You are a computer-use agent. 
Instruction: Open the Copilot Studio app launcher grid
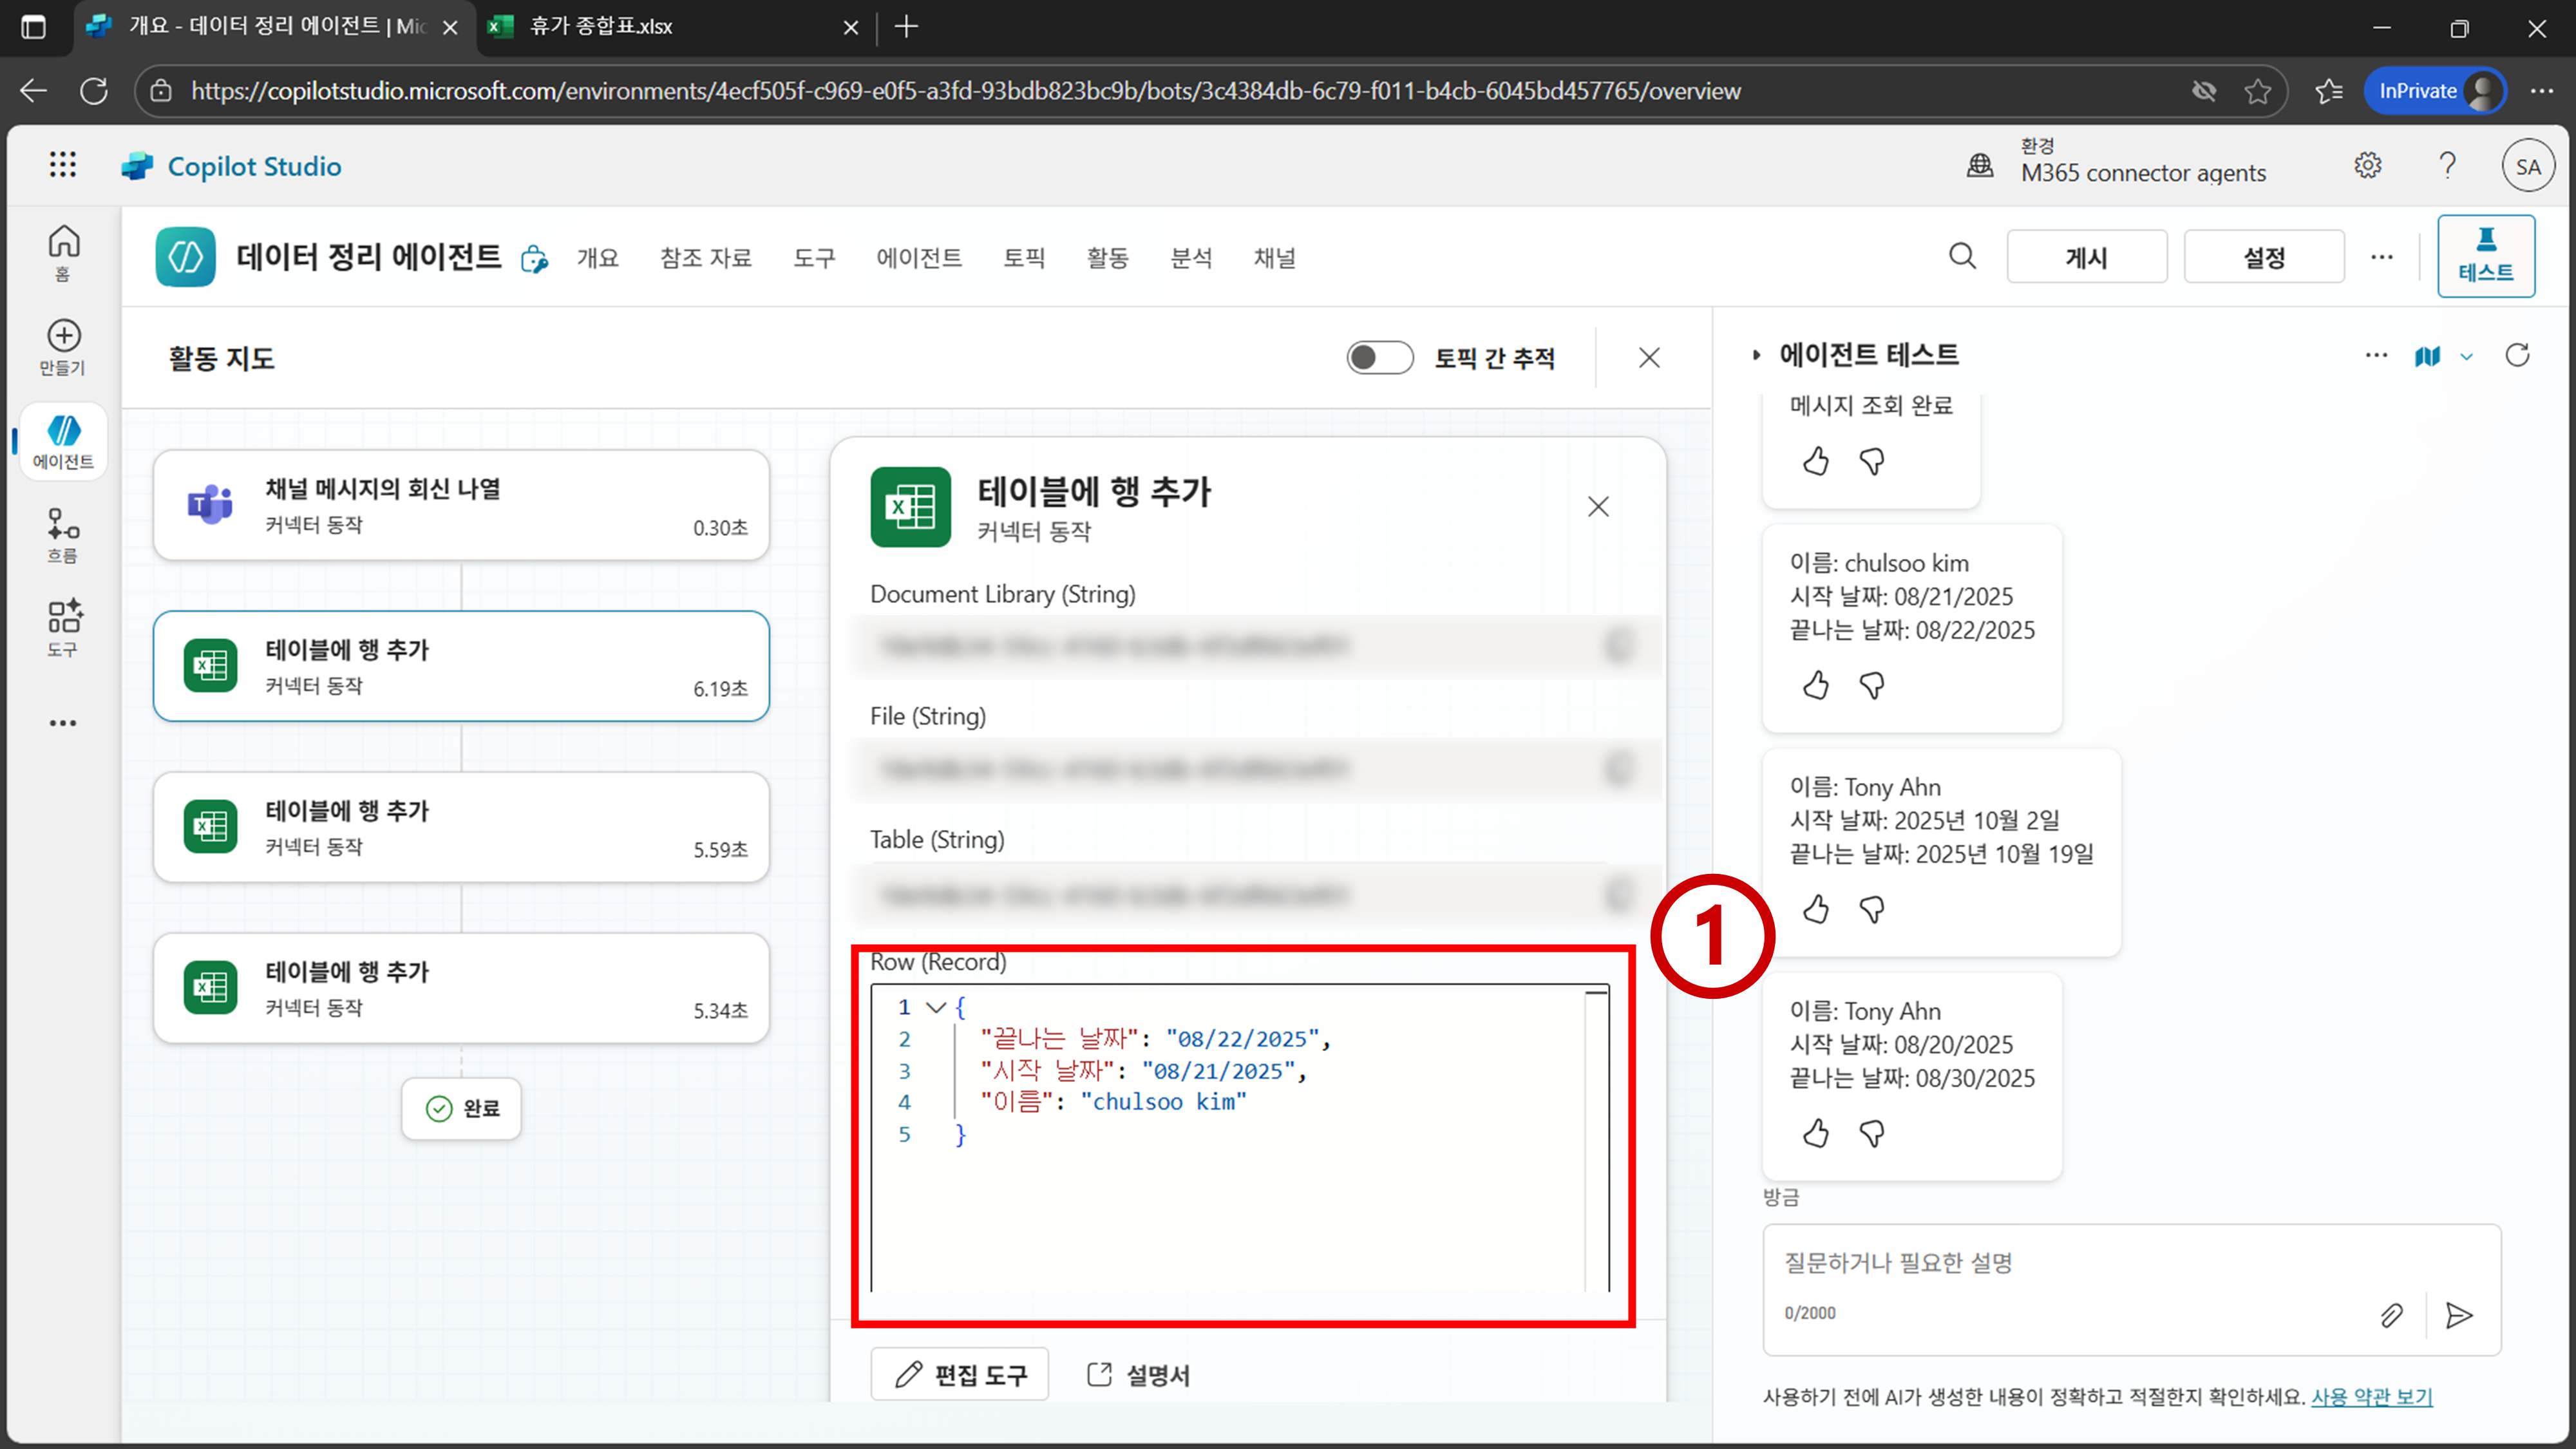pyautogui.click(x=62, y=165)
